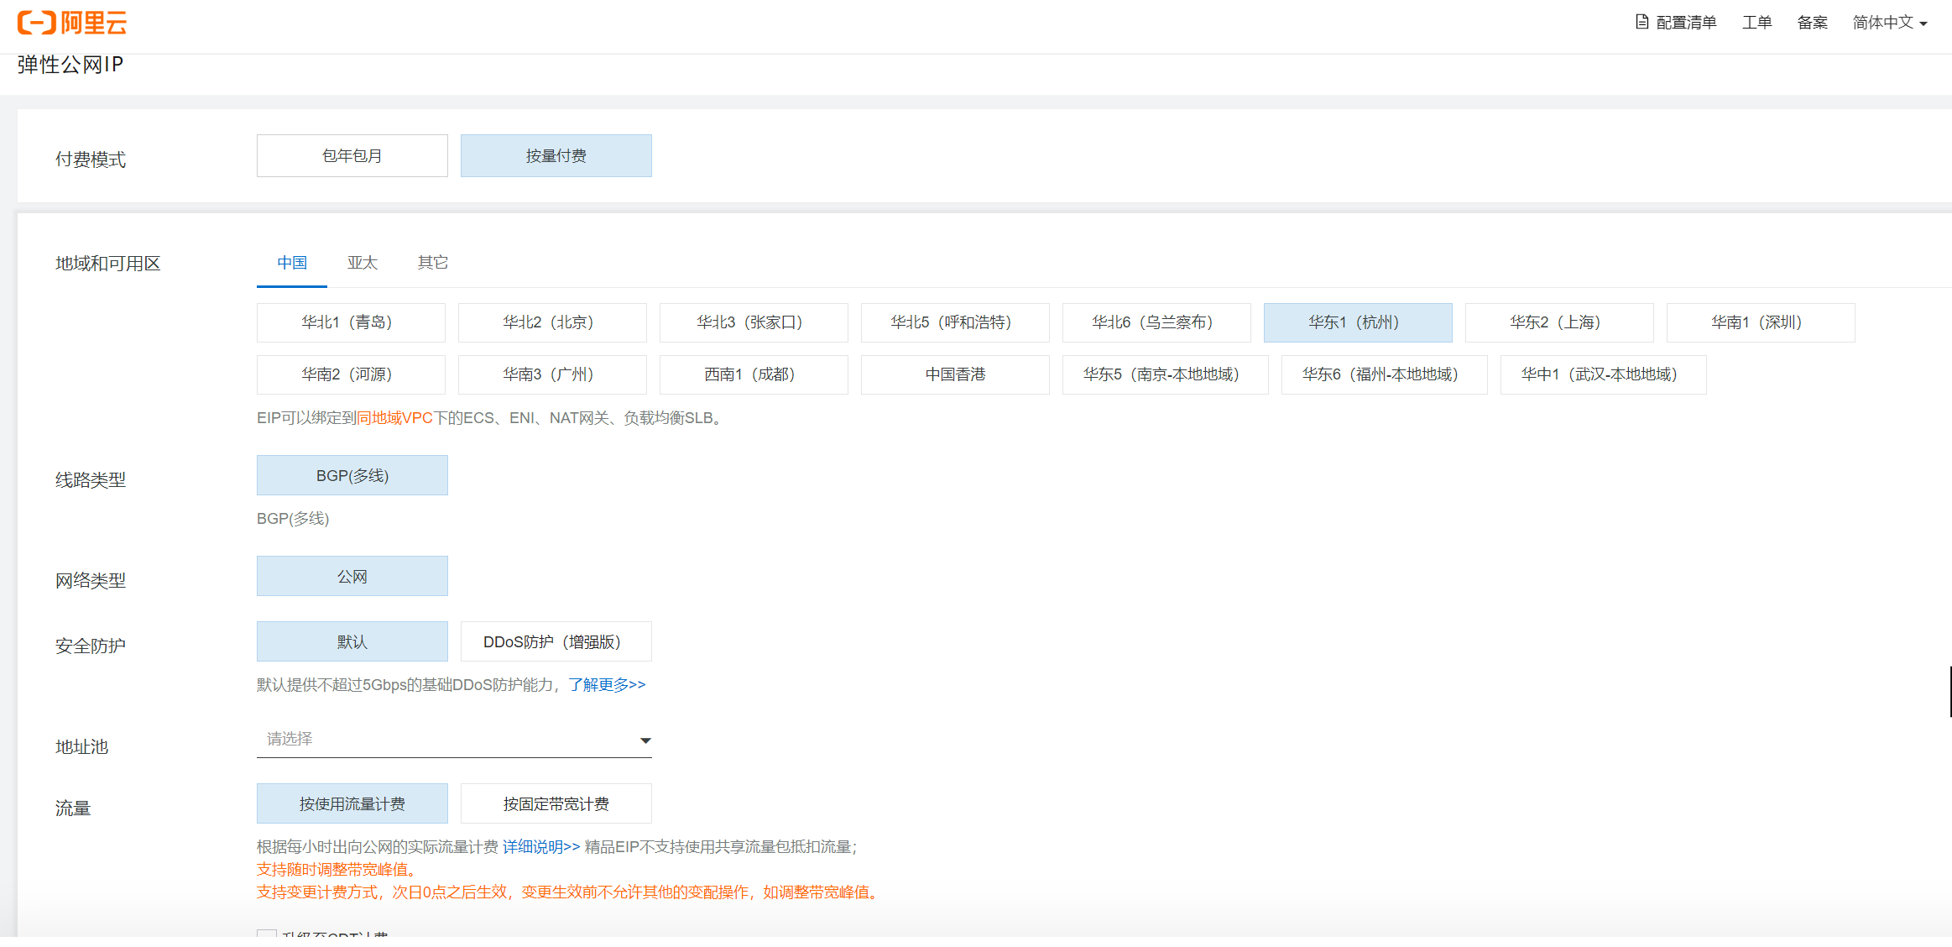Choose 中国香港 region
1952x947 pixels.
tap(954, 374)
